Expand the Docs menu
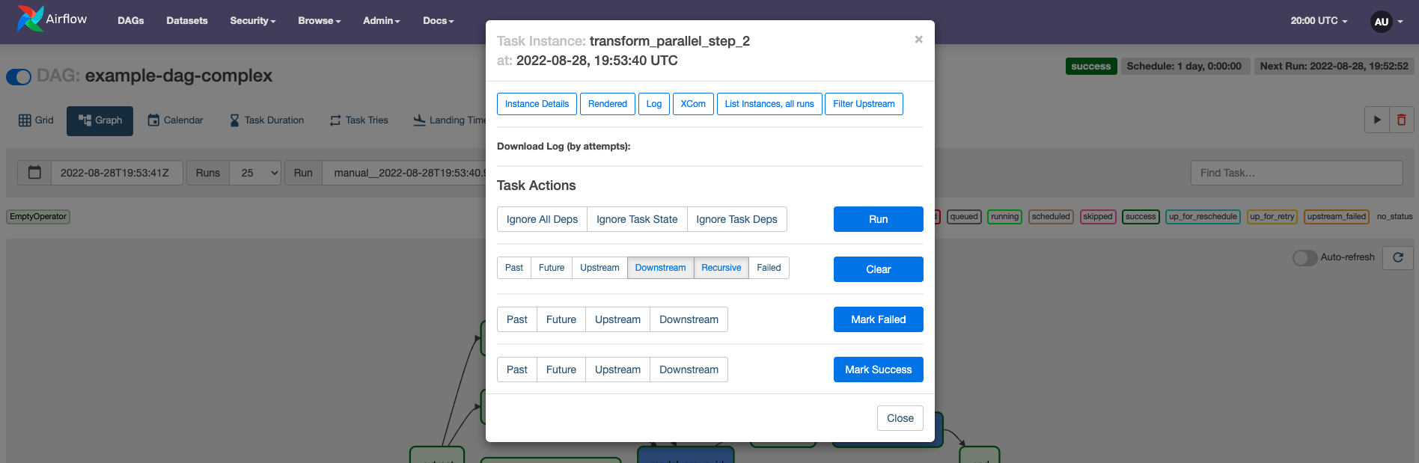The image size is (1419, 463). point(439,21)
